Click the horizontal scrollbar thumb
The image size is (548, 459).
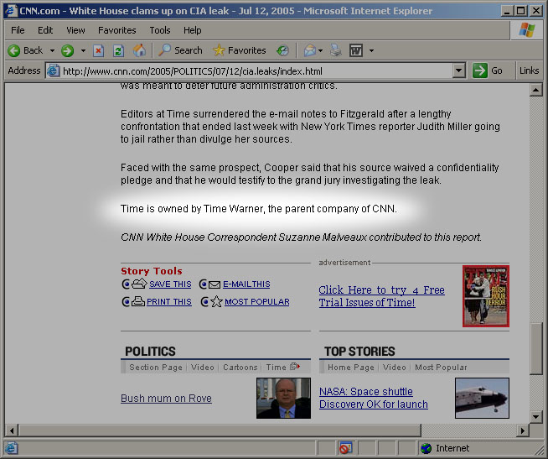[x=220, y=430]
